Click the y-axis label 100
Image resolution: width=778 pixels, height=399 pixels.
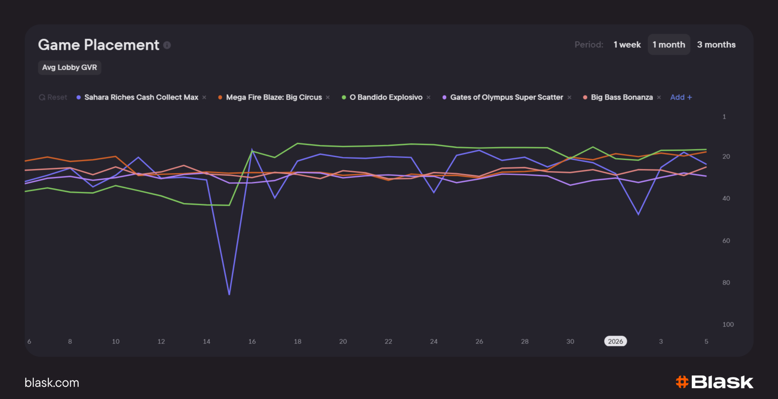728,325
